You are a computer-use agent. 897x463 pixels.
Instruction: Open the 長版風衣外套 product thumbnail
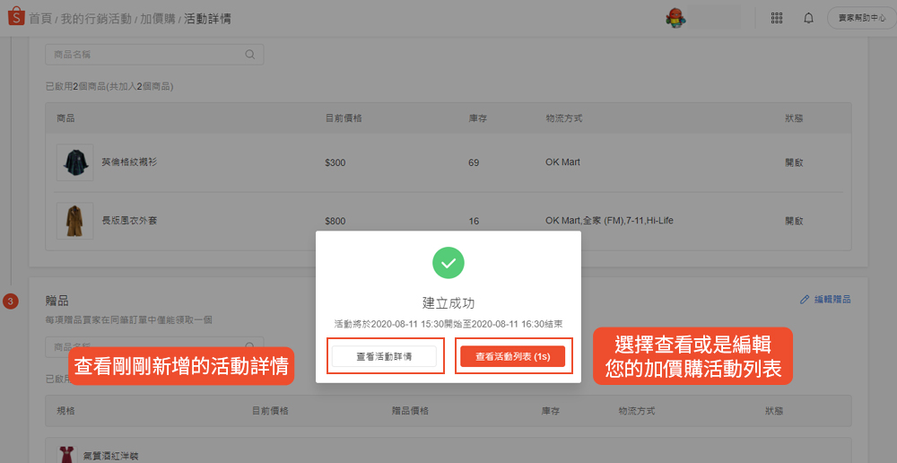point(74,221)
